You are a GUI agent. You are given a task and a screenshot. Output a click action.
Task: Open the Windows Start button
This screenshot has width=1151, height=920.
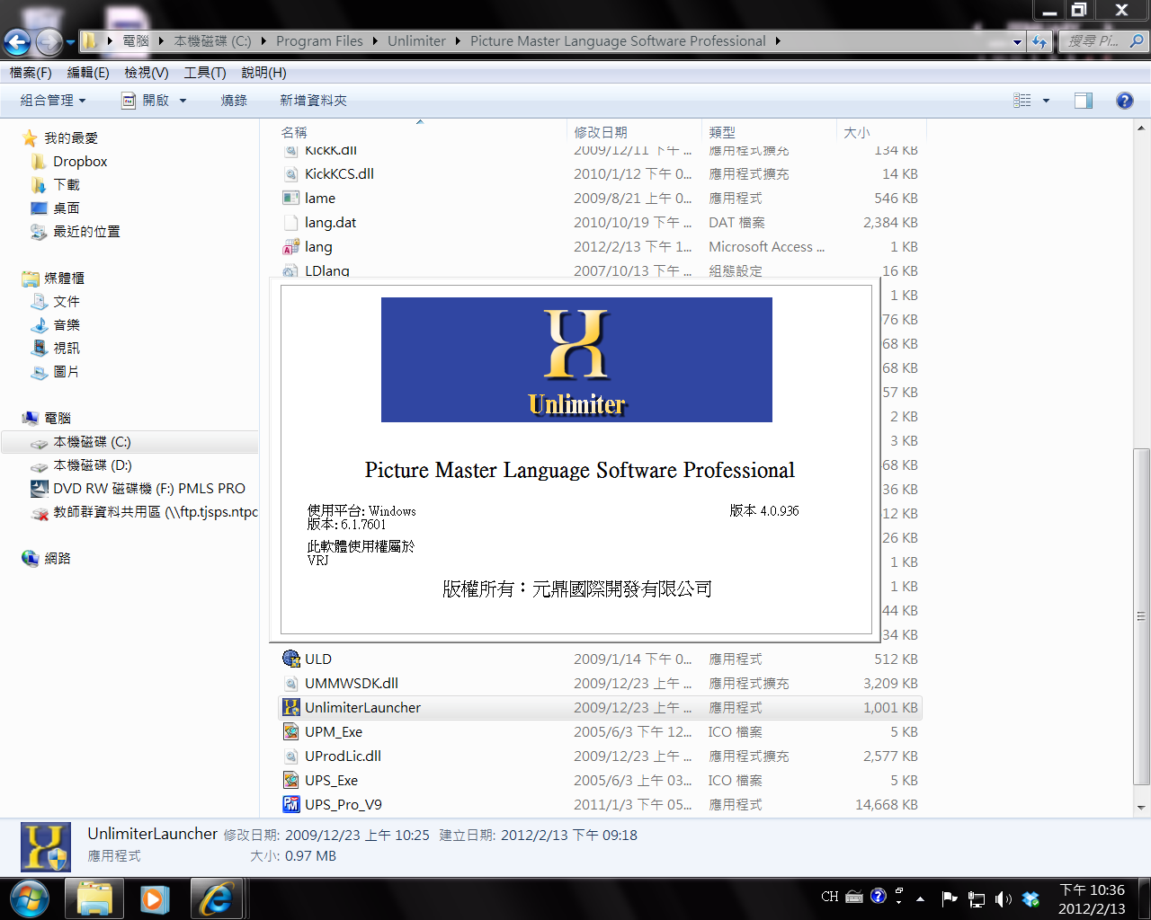[x=30, y=898]
